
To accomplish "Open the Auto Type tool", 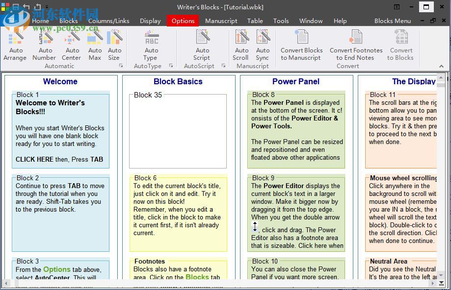I will pos(151,44).
